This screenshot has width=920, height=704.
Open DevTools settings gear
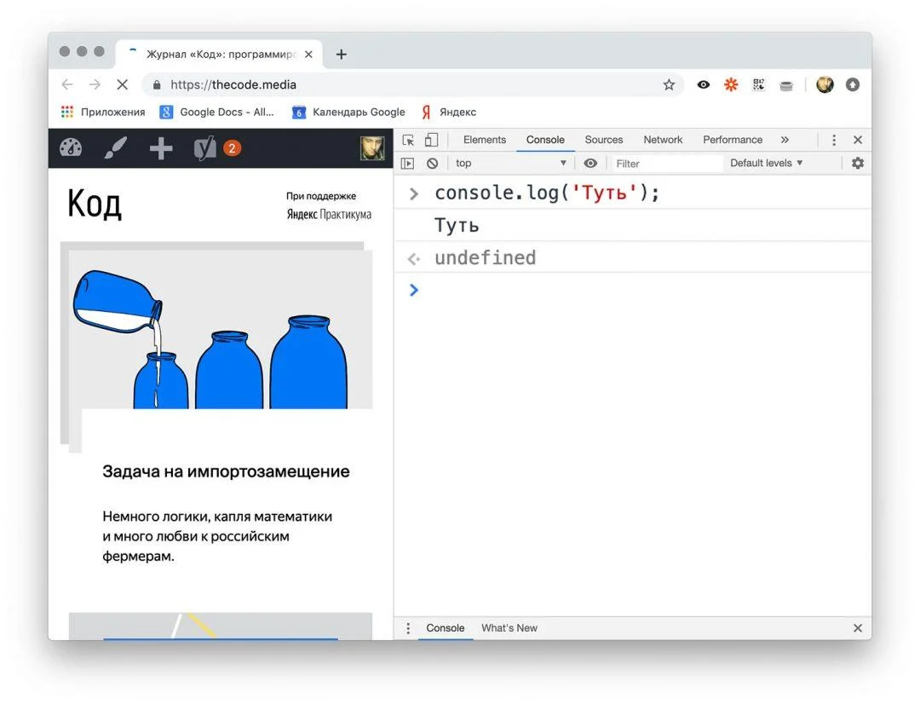pos(857,163)
